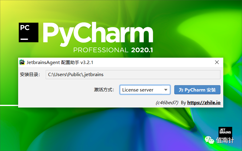Click the black PC logo on splash screen
This screenshot has width=242, height=151.
click(x=28, y=32)
